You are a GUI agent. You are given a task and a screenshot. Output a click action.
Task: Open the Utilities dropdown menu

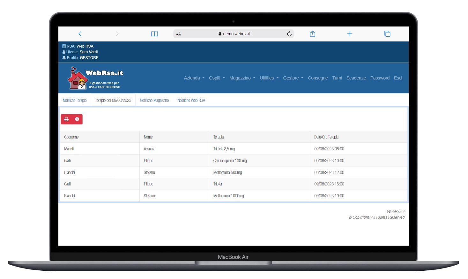[x=269, y=78]
